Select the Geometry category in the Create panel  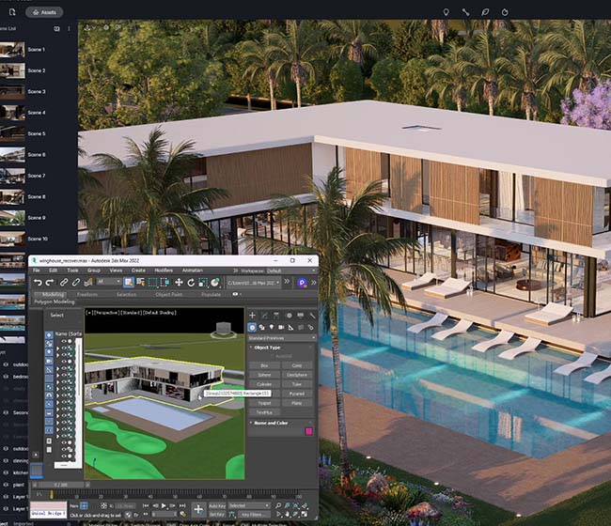point(252,328)
